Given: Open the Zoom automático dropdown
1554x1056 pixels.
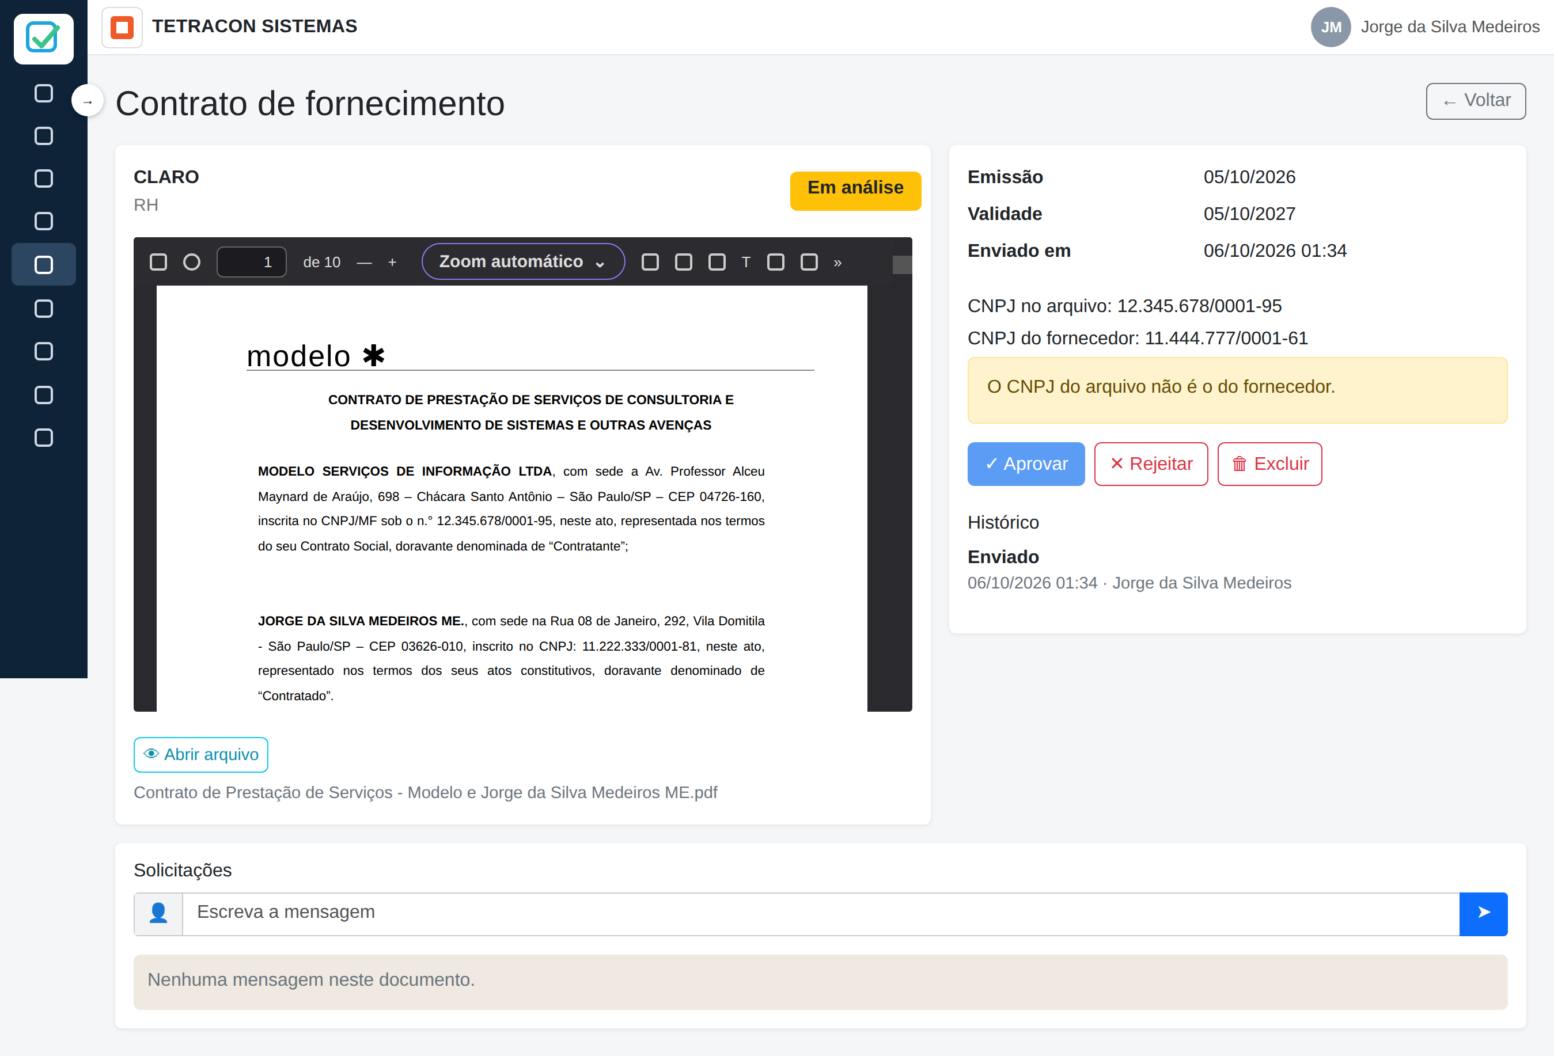Looking at the screenshot, I should 523,261.
